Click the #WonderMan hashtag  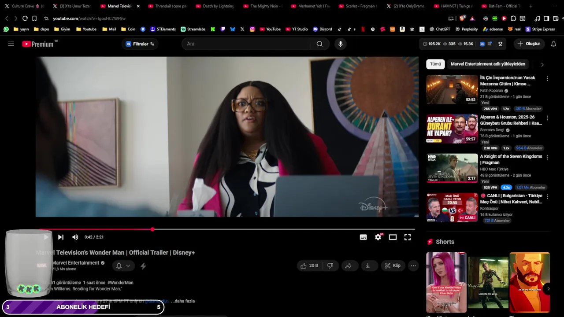[x=120, y=283]
